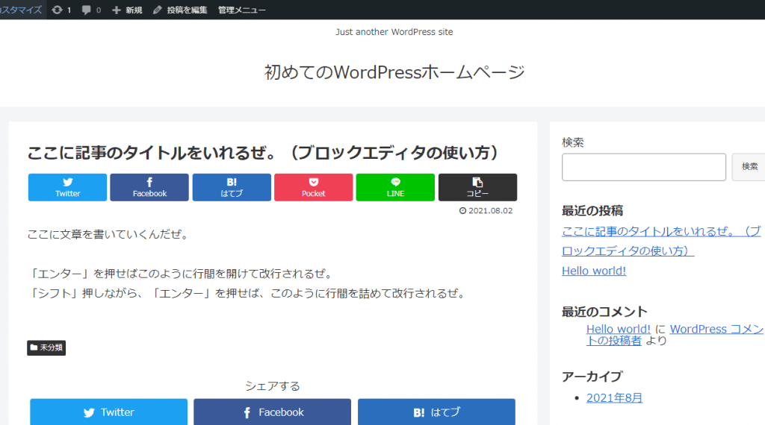This screenshot has height=425, width=765.
Task: Click WordPress コメントの投稿者 commenter link
Action: tap(675, 335)
